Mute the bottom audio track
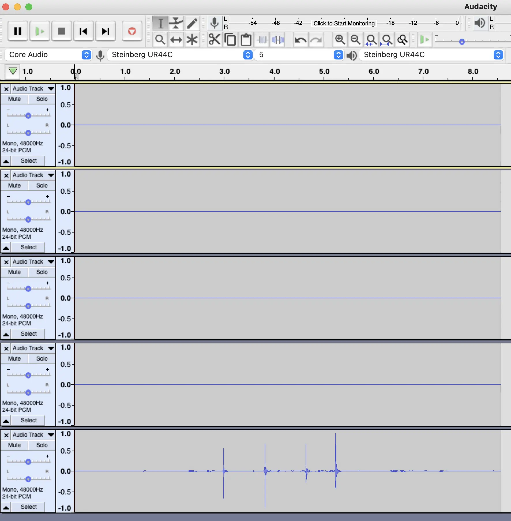511x521 pixels. click(x=14, y=445)
